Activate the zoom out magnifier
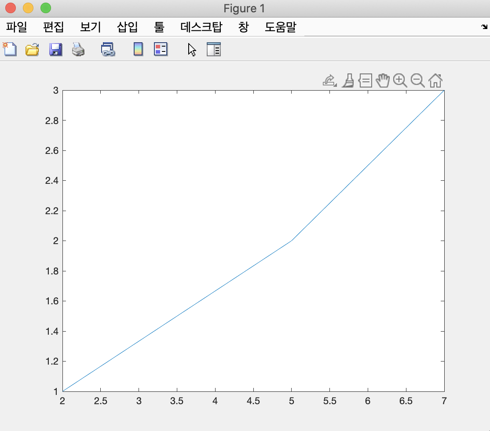Screen dimensions: 490x431 [417, 80]
